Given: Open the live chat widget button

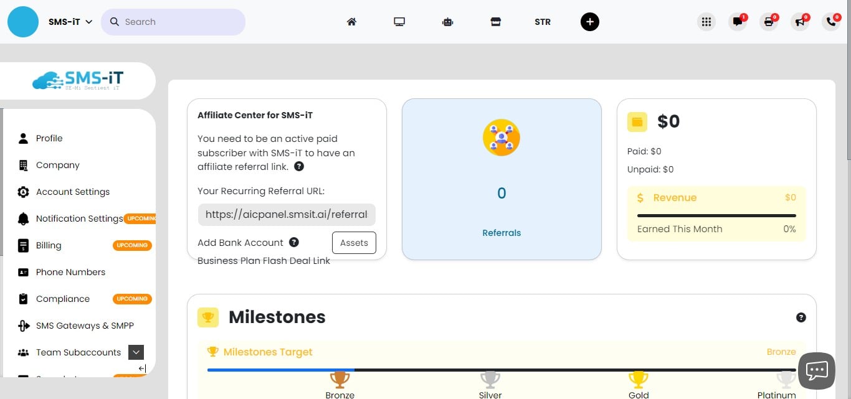Looking at the screenshot, I should 816,370.
